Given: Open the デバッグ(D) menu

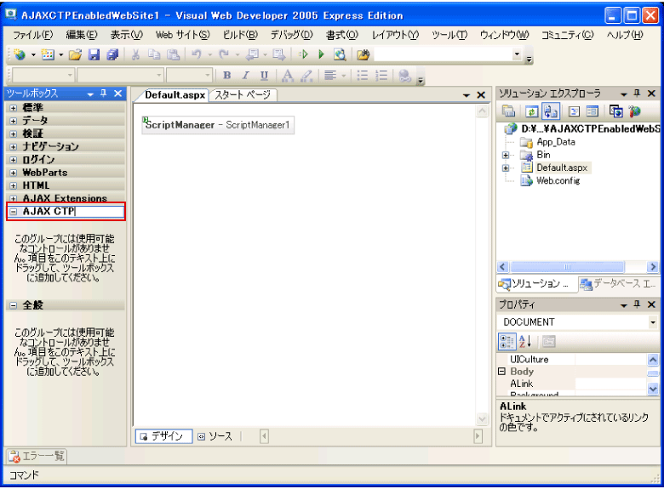Looking at the screenshot, I should click(291, 35).
